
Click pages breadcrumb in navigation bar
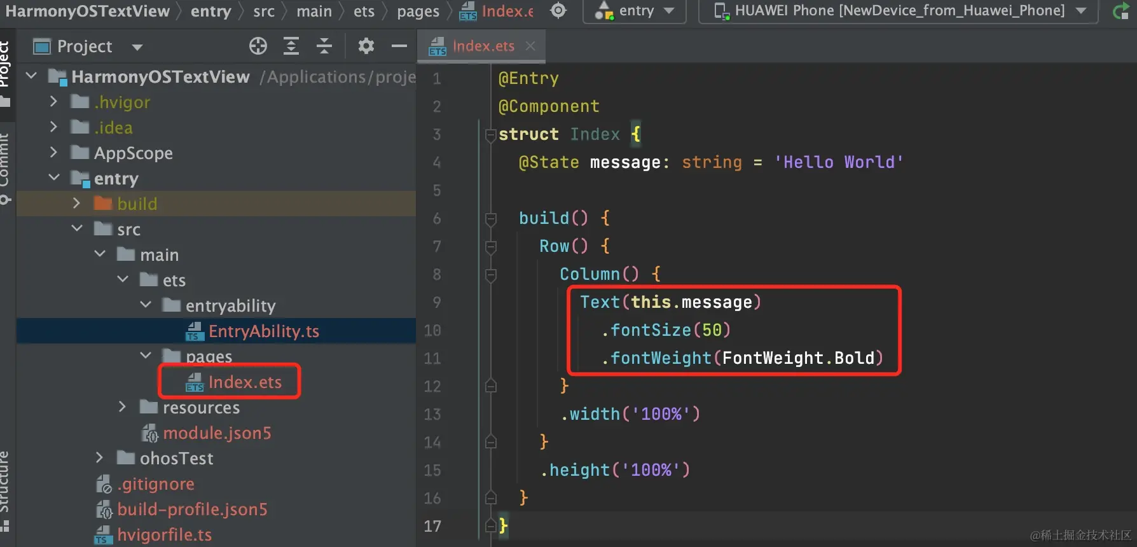point(418,11)
